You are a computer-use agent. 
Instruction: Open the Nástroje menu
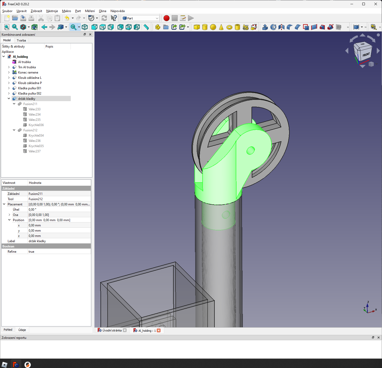pyautogui.click(x=52, y=11)
